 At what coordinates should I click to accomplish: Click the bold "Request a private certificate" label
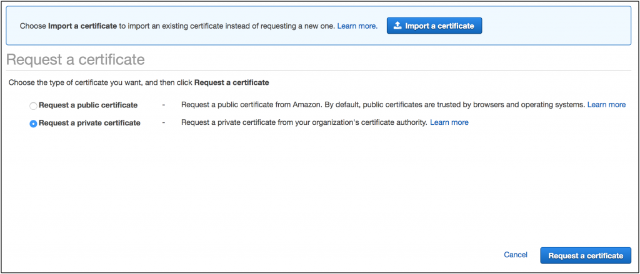click(89, 123)
